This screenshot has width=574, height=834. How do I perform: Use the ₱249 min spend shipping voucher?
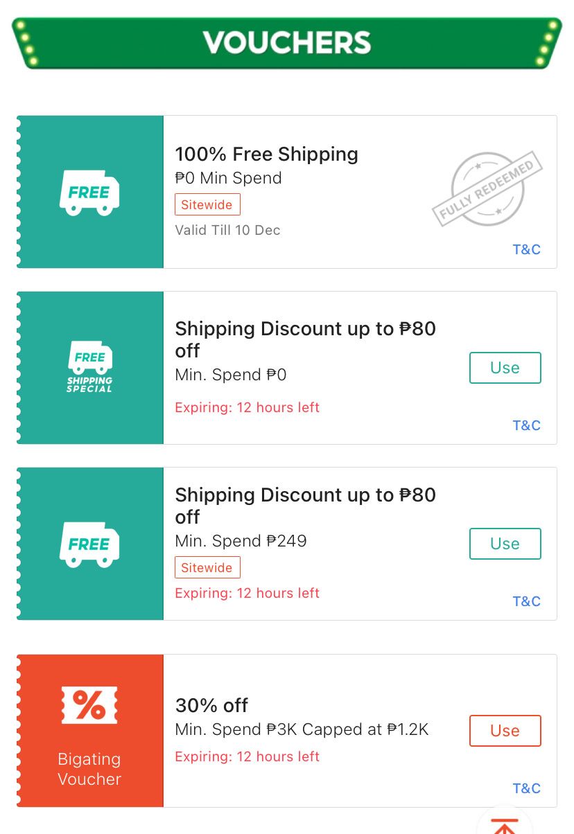click(x=505, y=544)
